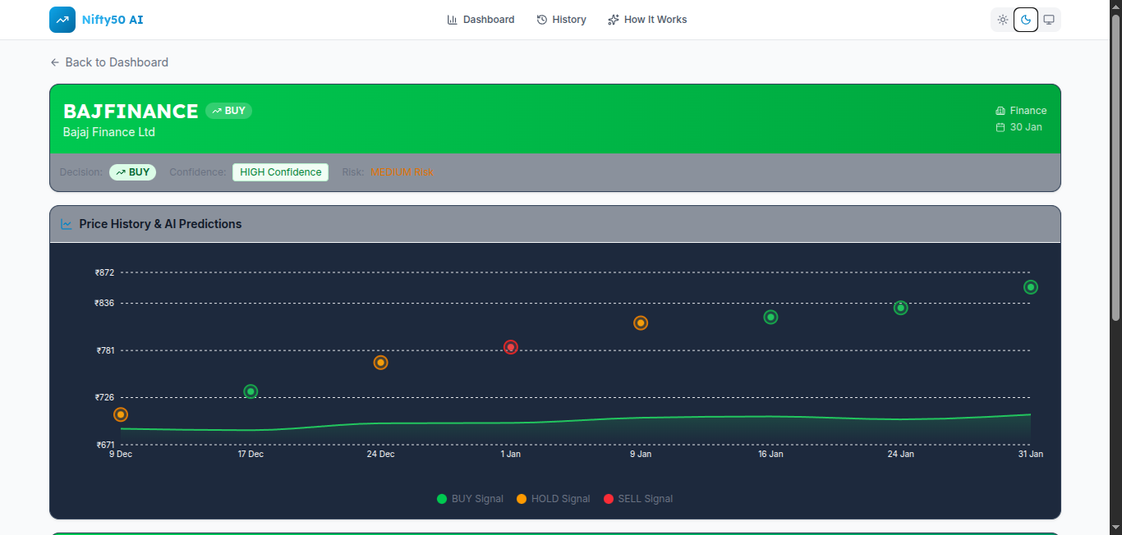Screen dimensions: 1122x535
Task: Select dark mode moon toggle
Action: click(x=1025, y=20)
